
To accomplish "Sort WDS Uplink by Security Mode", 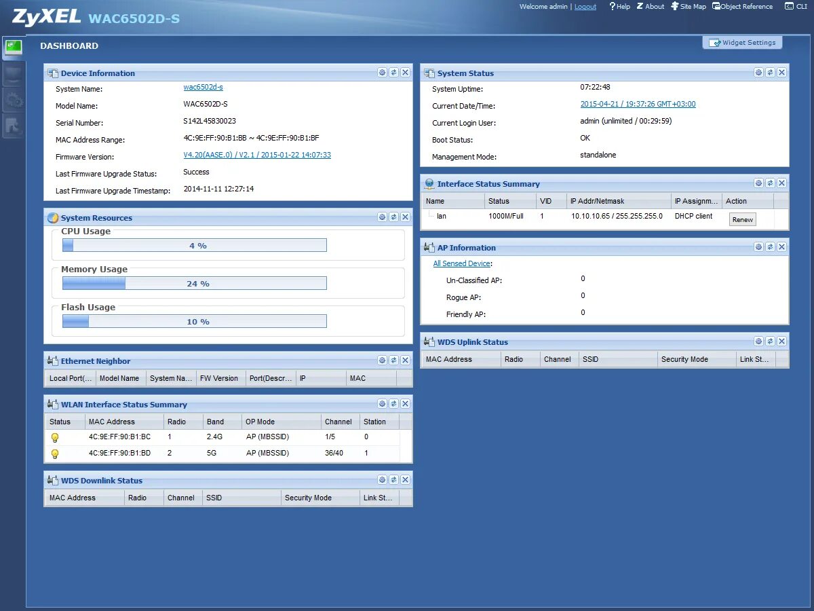I will (697, 359).
